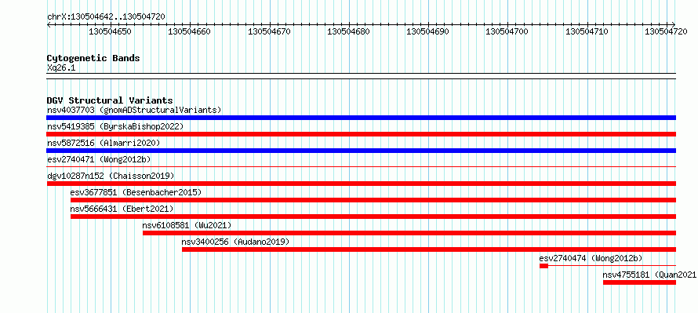Screen dimensions: 698x313
Task: Click the small red block for esv2740474
Action: coord(543,266)
